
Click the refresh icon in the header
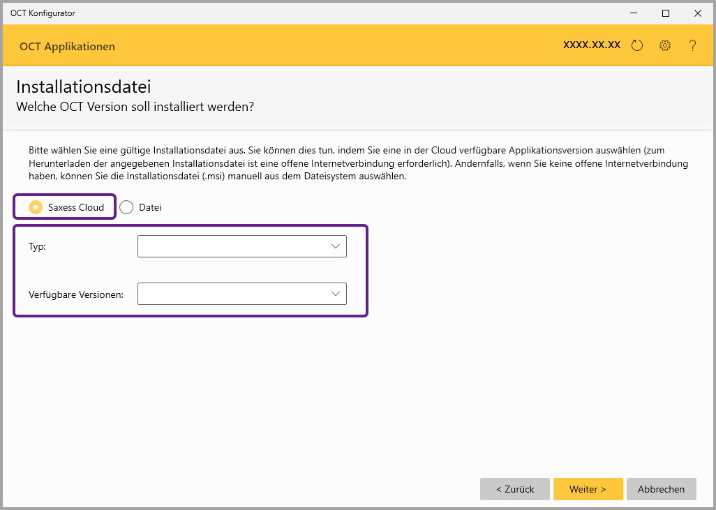[636, 45]
